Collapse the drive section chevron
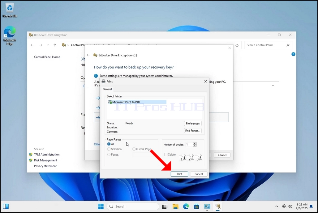This screenshot has width=318, height=213. pos(273,86)
